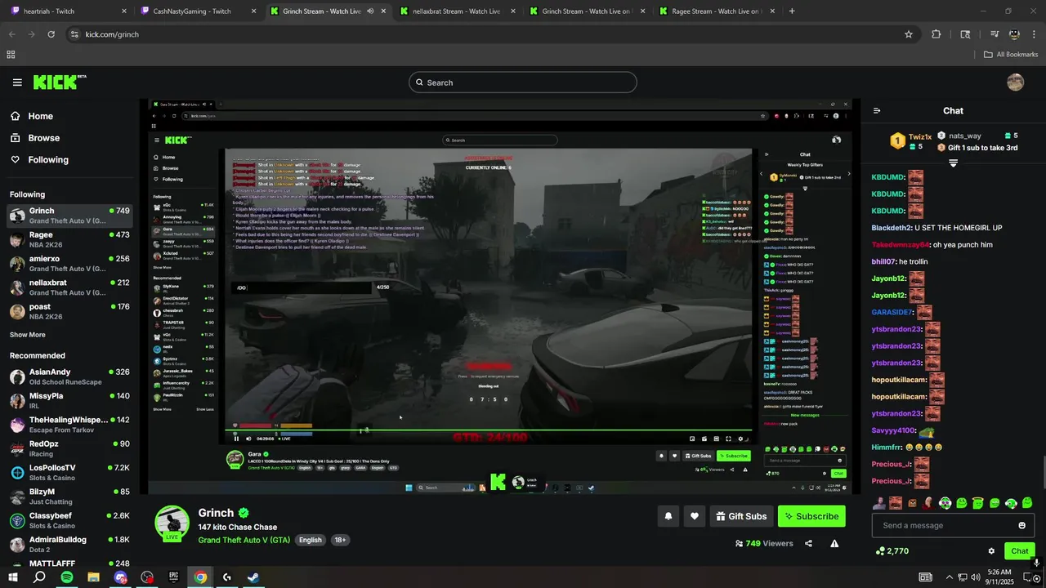This screenshot has width=1046, height=588.
Task: Open the system volume speaker icon
Action: [975, 577]
